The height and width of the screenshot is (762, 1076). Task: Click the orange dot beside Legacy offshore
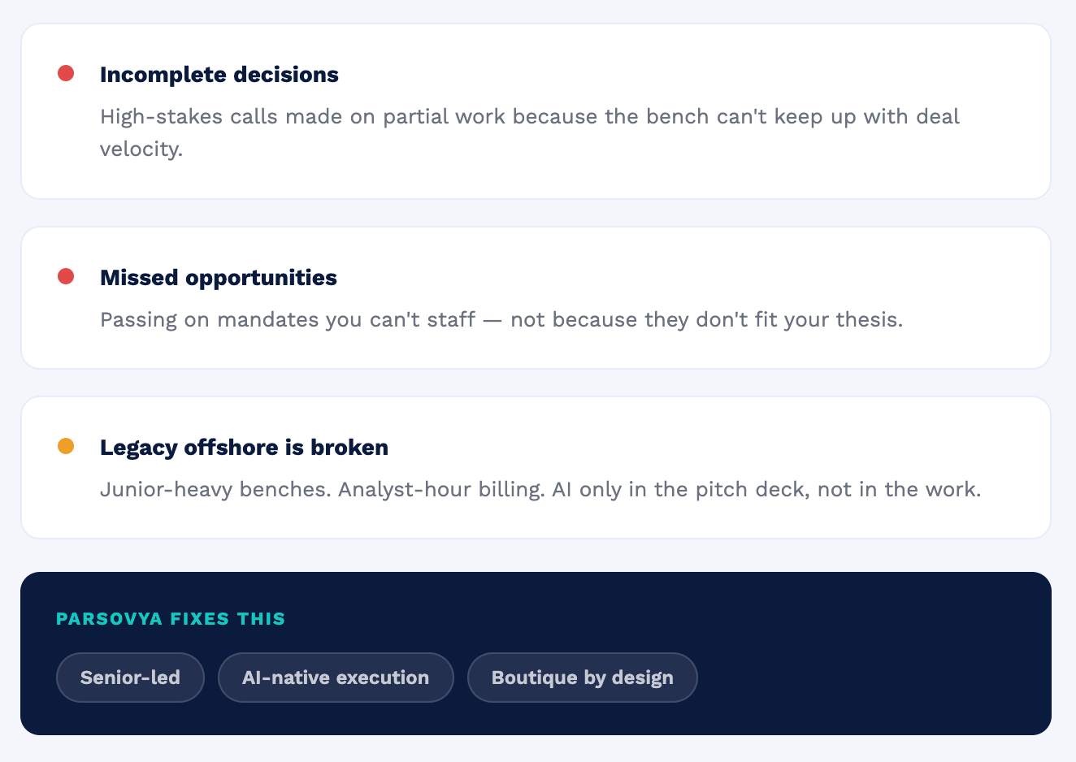[66, 447]
